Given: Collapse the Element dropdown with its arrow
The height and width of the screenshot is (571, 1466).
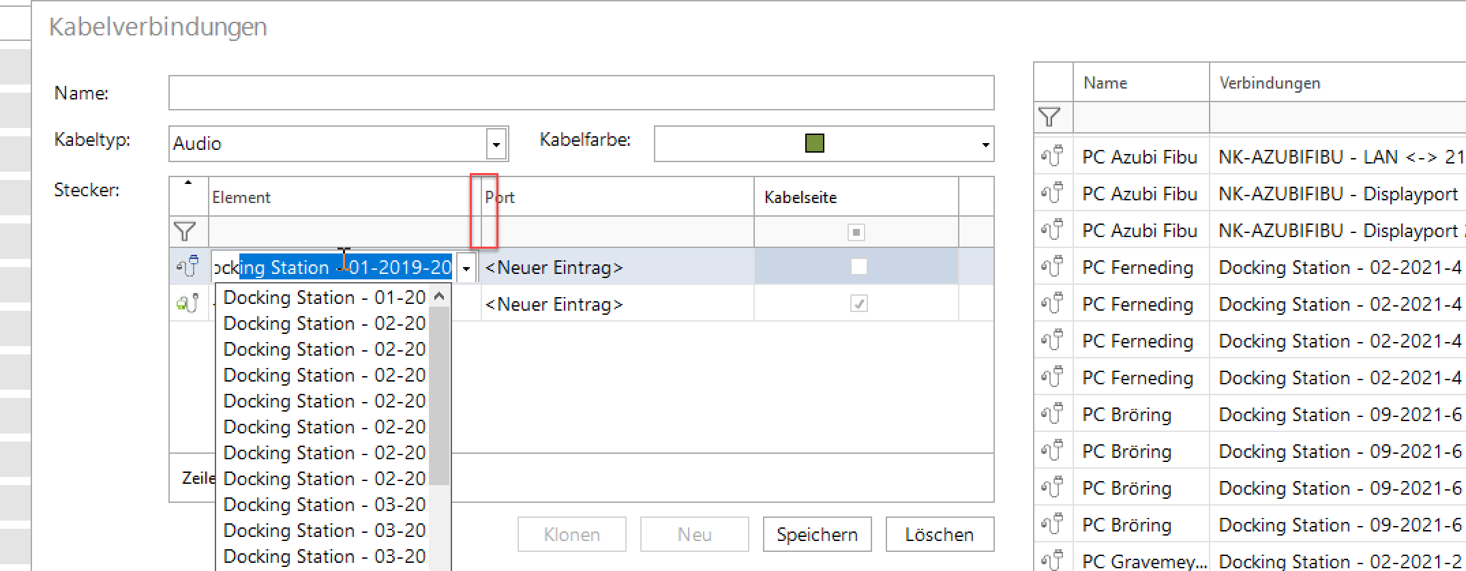Looking at the screenshot, I should coord(466,268).
